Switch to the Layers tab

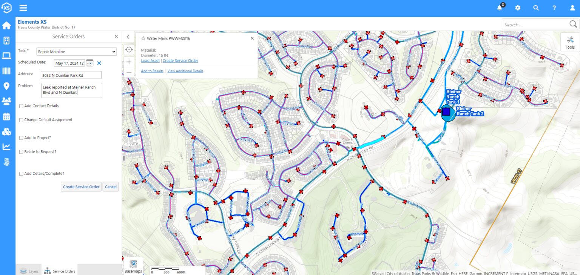click(x=29, y=271)
